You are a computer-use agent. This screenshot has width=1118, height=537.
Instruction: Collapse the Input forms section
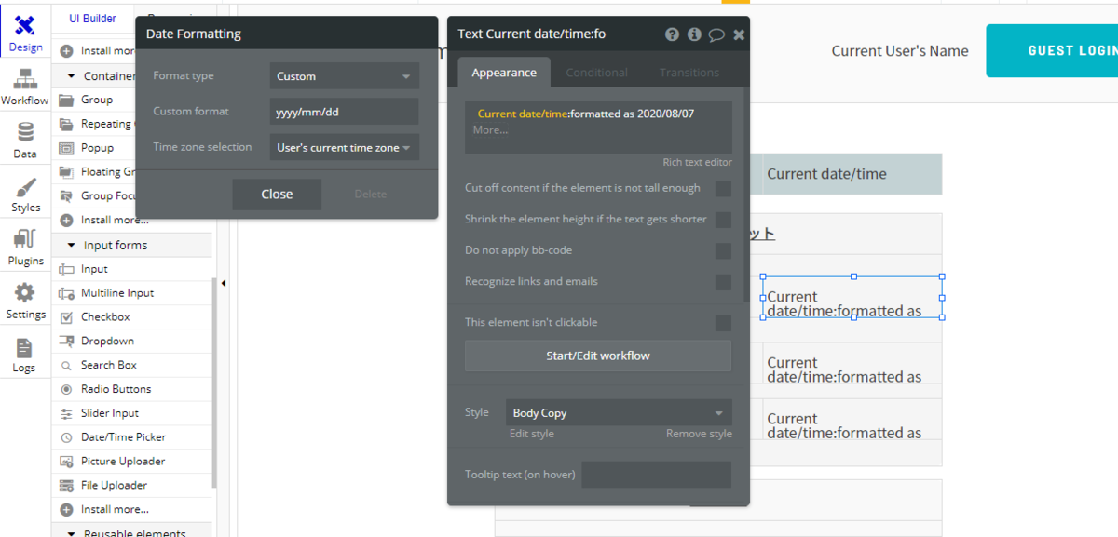coord(72,246)
